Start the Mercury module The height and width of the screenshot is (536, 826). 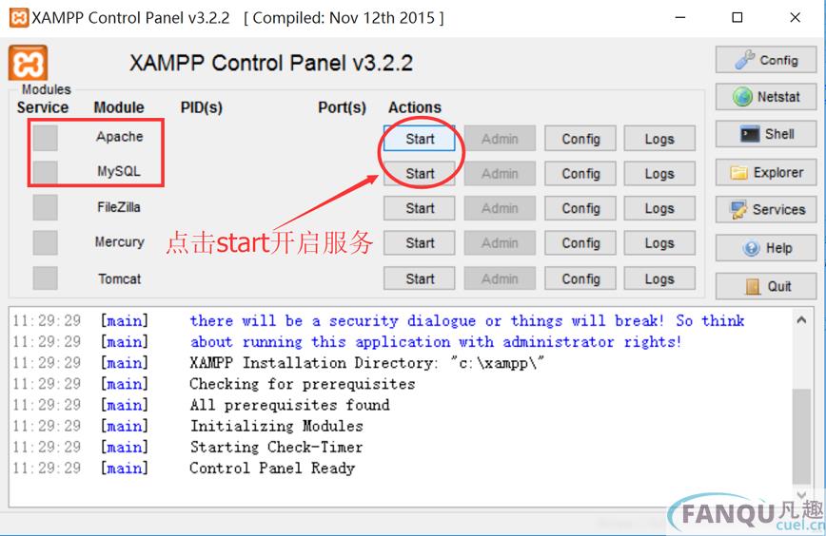point(420,243)
